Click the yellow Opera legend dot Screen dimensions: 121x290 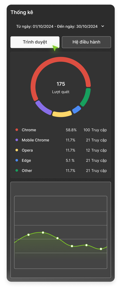(x=17, y=150)
